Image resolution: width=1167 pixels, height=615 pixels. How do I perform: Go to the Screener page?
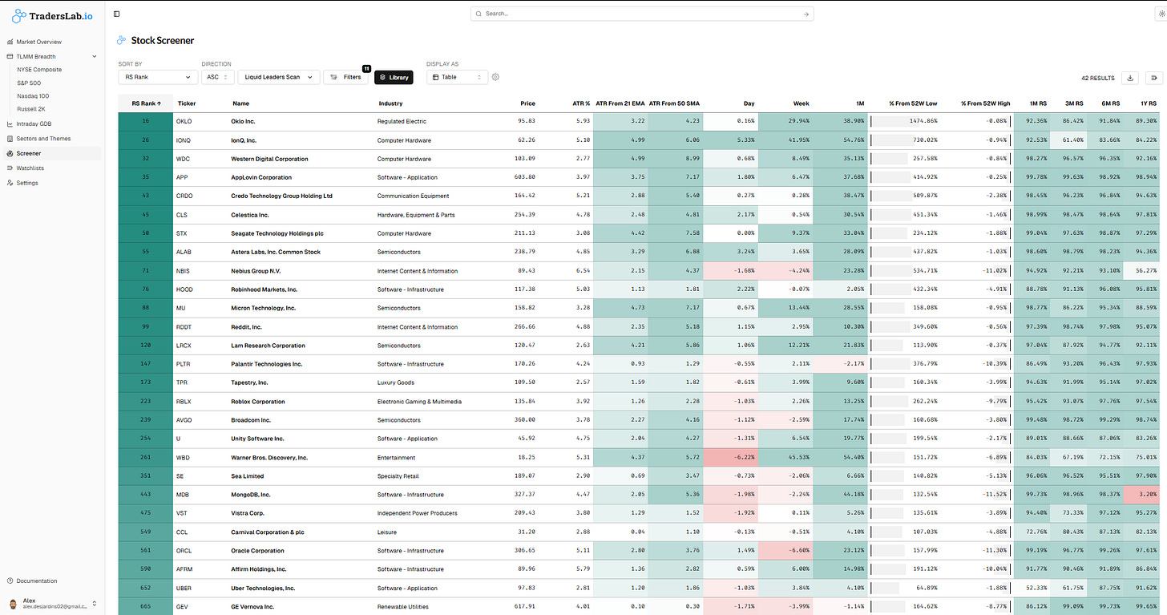click(x=51, y=153)
